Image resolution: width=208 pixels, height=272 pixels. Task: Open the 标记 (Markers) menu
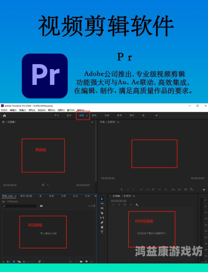click(42, 110)
